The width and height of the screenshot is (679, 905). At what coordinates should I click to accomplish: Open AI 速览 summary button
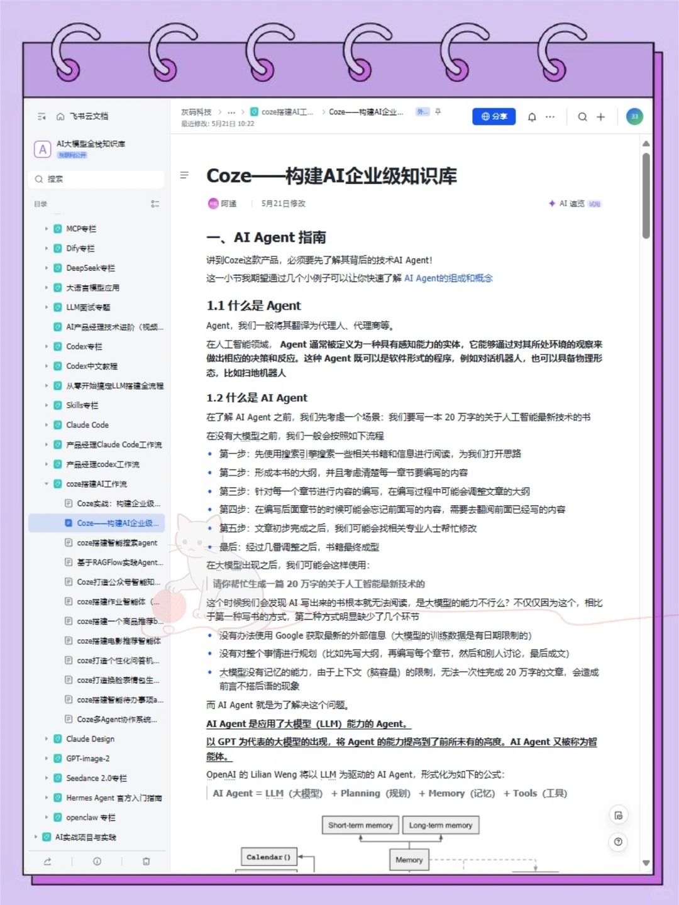click(575, 204)
